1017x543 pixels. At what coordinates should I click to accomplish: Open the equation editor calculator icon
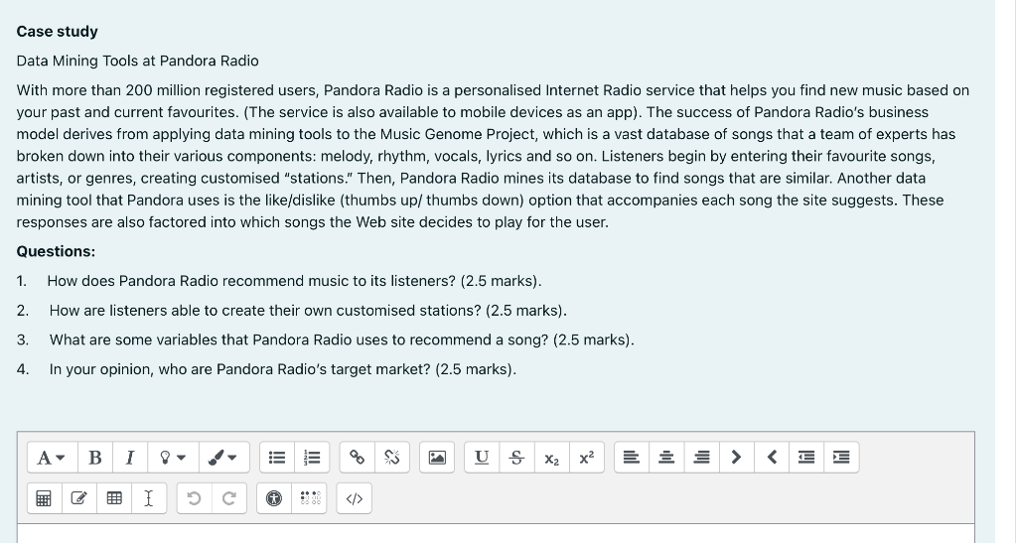pyautogui.click(x=44, y=498)
